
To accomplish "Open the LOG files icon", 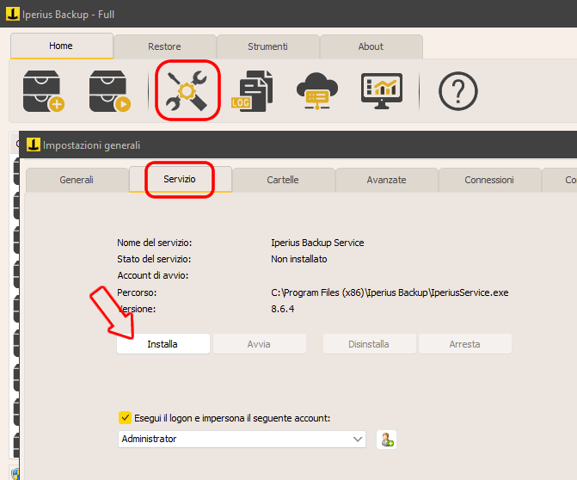I will tap(252, 91).
